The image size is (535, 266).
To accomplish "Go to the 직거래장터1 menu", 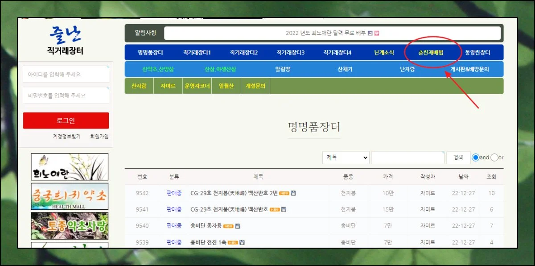I will (x=197, y=53).
